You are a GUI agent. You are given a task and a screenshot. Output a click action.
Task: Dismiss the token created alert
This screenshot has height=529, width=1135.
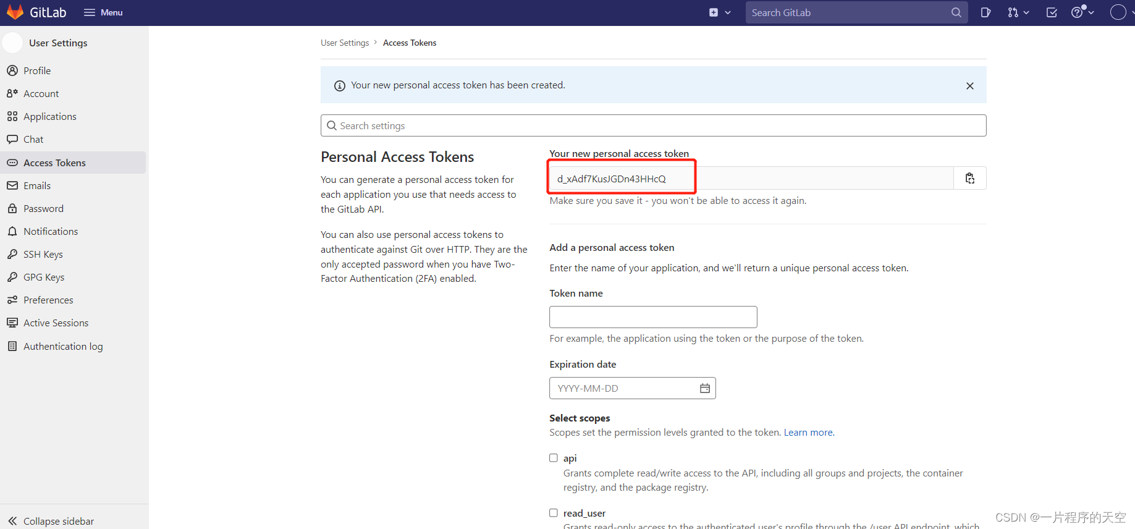point(970,86)
